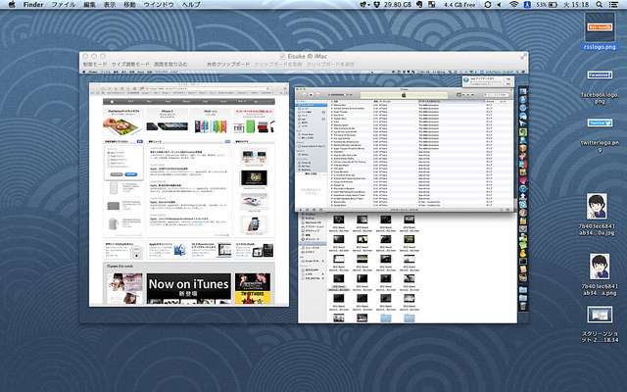The width and height of the screenshot is (627, 392).
Task: Click the remote iTunes play button
Action: click(x=311, y=95)
